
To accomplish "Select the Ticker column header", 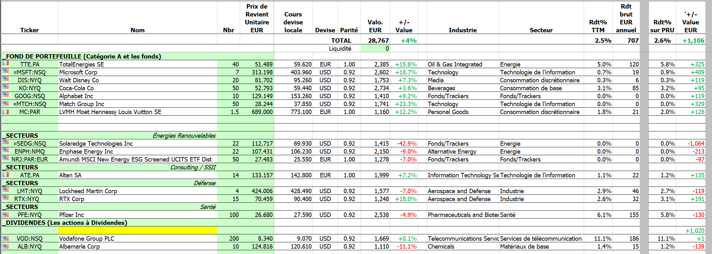I will coord(29,30).
